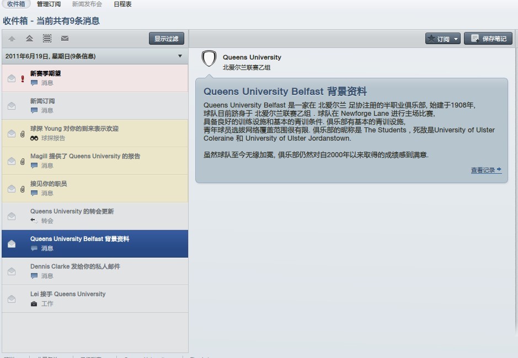Jump to first message double-arrow icon

[x=29, y=38]
